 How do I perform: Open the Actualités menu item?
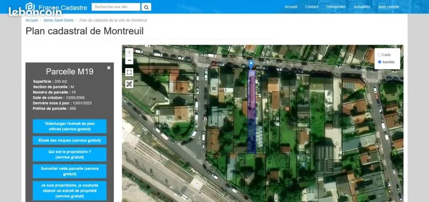point(362,7)
